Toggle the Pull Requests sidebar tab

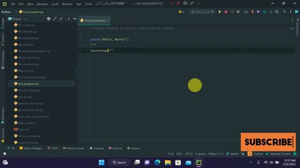point(3,60)
